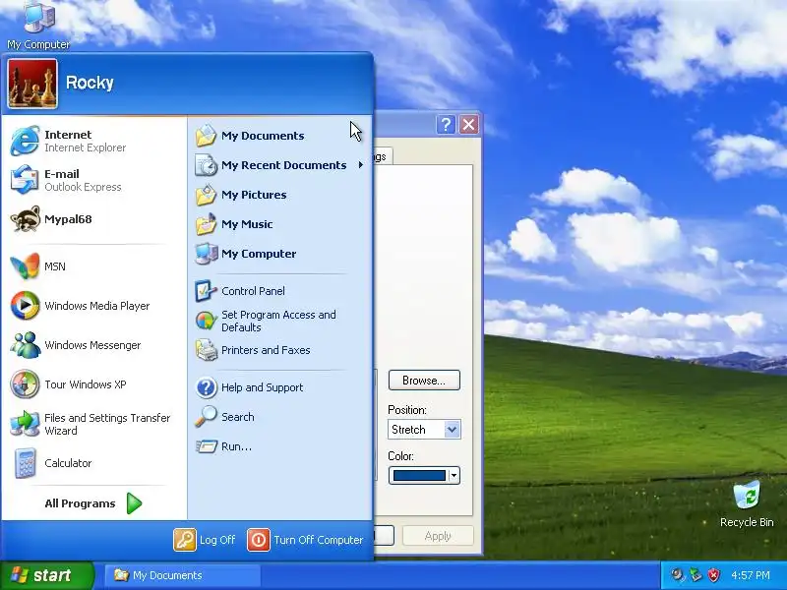Open the My Computer desktop icon
The image size is (787, 590).
[38, 26]
